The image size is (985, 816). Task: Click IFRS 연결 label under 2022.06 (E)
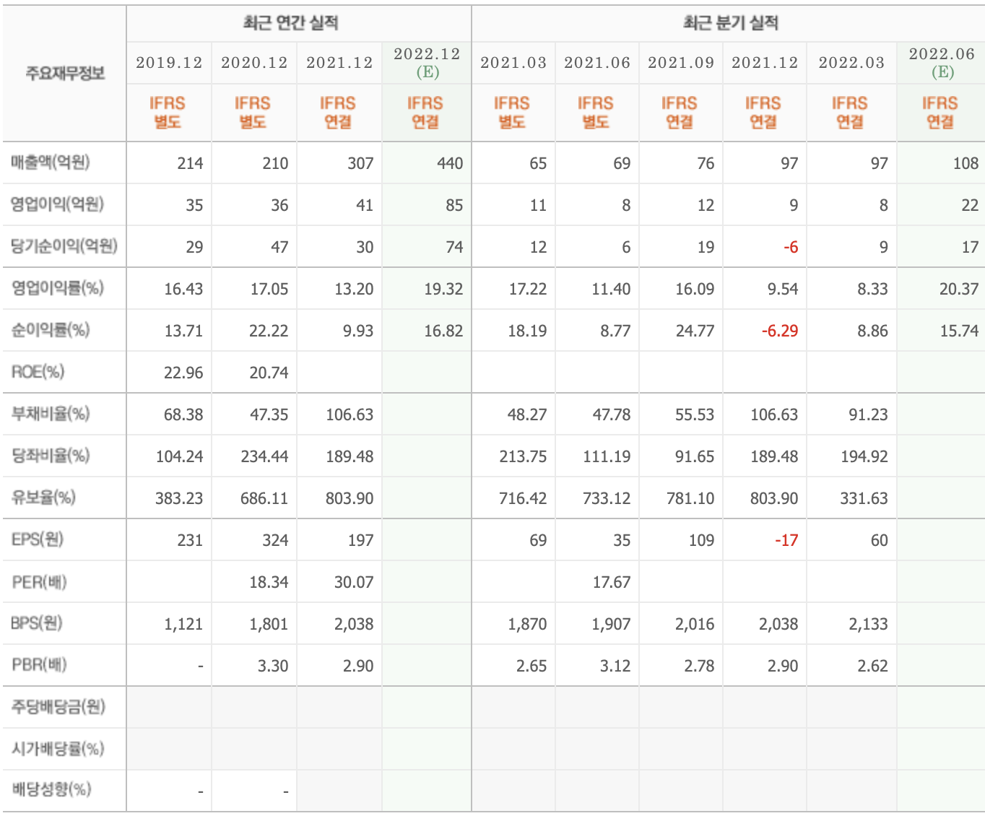[x=940, y=113]
